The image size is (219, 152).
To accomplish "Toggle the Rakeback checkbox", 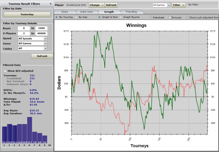I will click(151, 17).
